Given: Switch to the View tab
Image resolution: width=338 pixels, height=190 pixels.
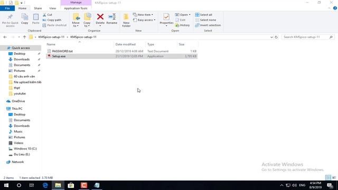Looking at the screenshot, I should 52,8.
